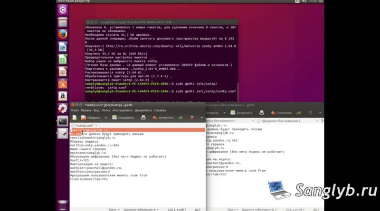Image resolution: width=380 pixels, height=211 pixels.
Task: Open the Поиск menu in gedit
Action: pyautogui.click(x=106, y=110)
